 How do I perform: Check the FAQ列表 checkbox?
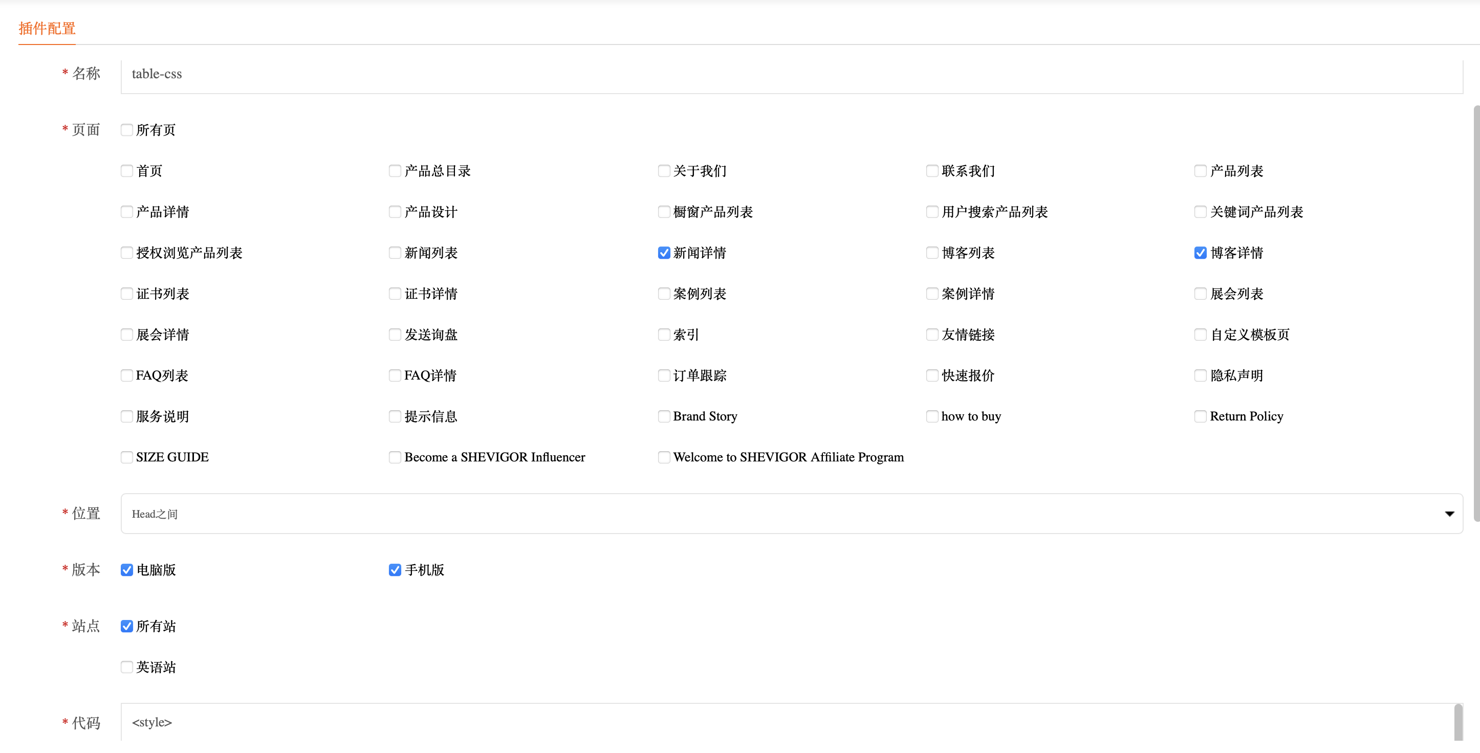[127, 375]
